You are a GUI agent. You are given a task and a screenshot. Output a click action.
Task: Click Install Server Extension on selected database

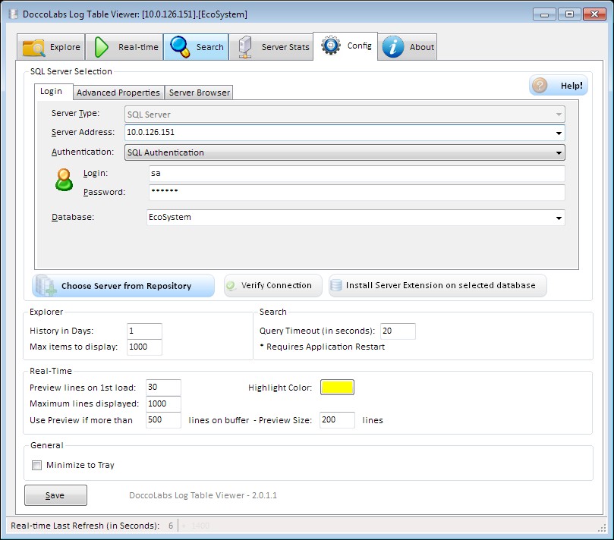tap(437, 286)
